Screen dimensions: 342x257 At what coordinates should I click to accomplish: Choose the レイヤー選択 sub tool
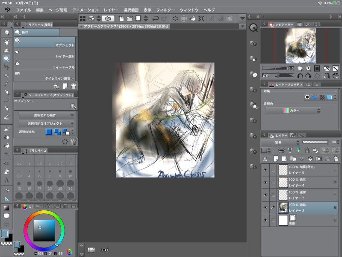[45, 53]
